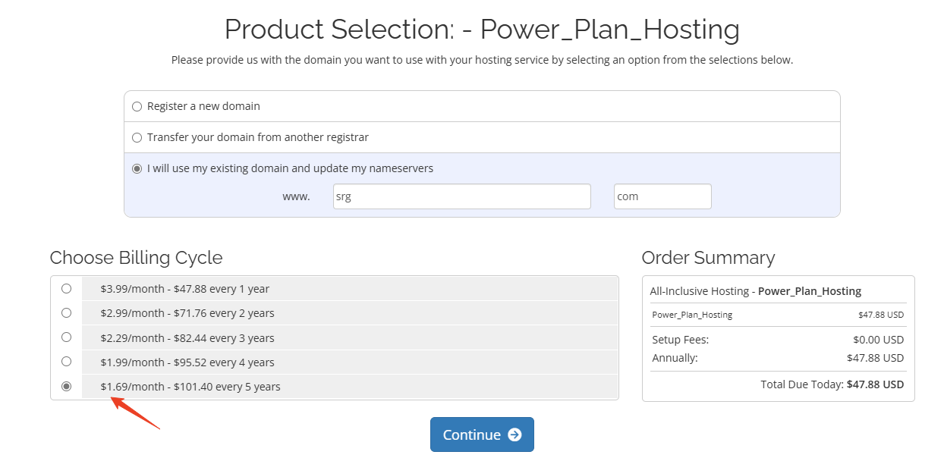Select the use my existing domain radio button

coord(137,169)
